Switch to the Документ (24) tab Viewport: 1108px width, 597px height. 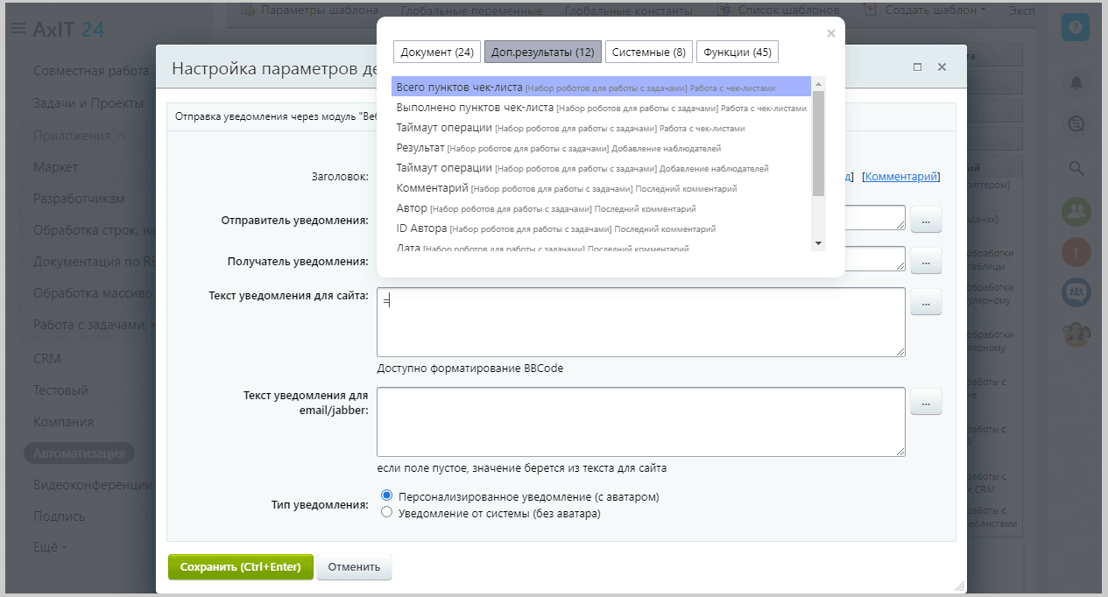click(437, 52)
